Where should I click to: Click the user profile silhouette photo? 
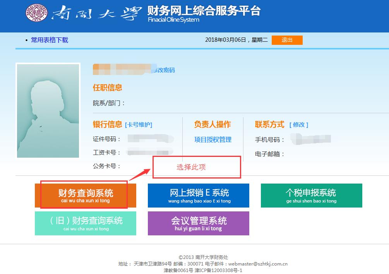48,111
